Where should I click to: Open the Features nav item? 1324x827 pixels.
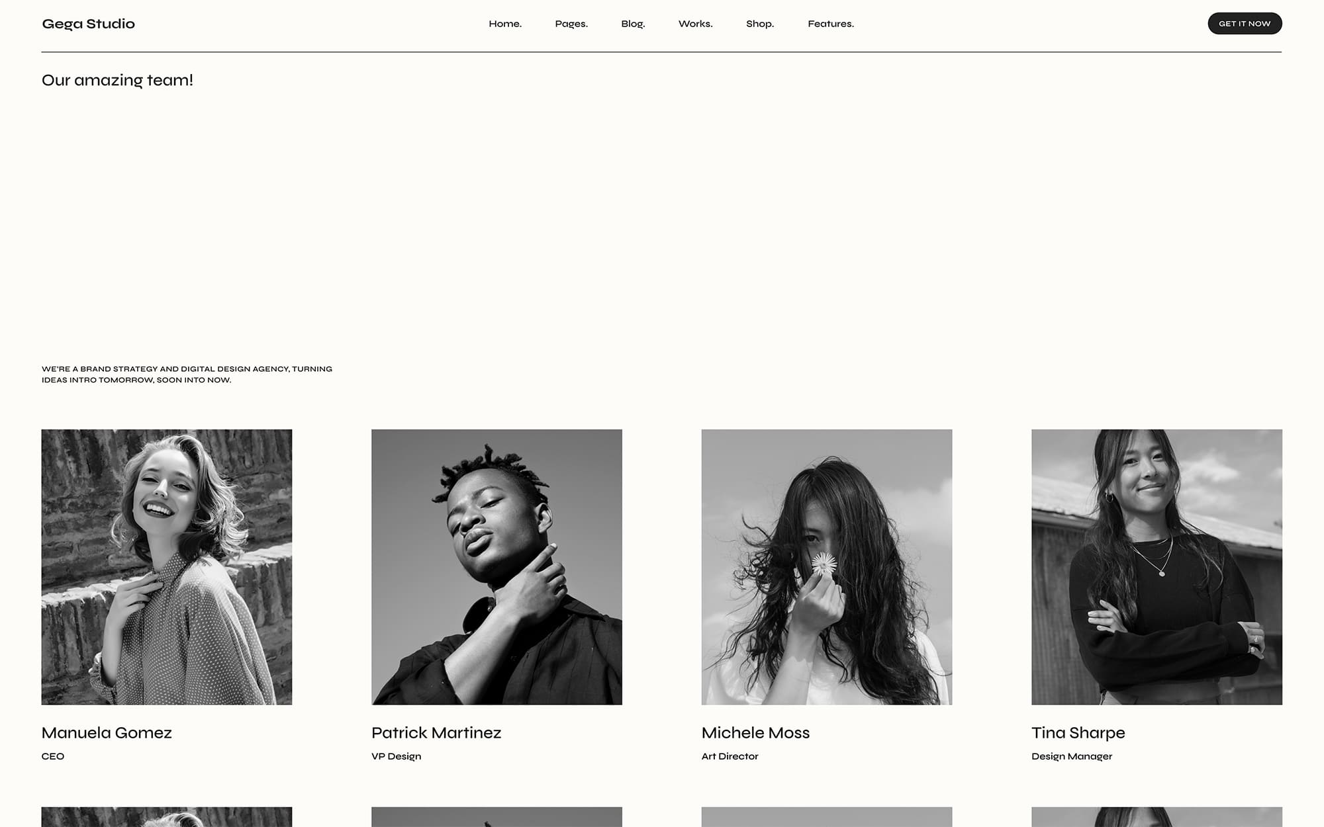(831, 24)
